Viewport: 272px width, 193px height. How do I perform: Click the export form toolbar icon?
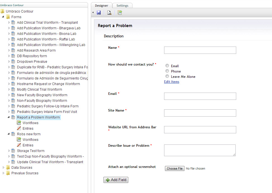(120, 13)
